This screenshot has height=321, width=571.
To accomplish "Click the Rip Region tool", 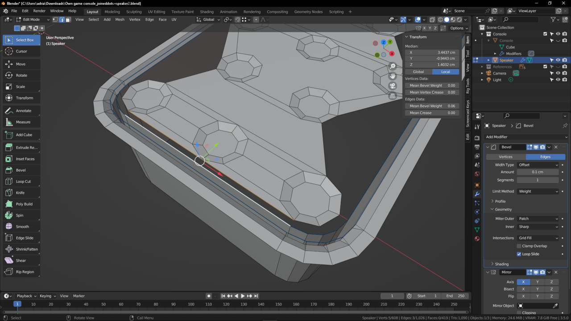I will 25,272.
